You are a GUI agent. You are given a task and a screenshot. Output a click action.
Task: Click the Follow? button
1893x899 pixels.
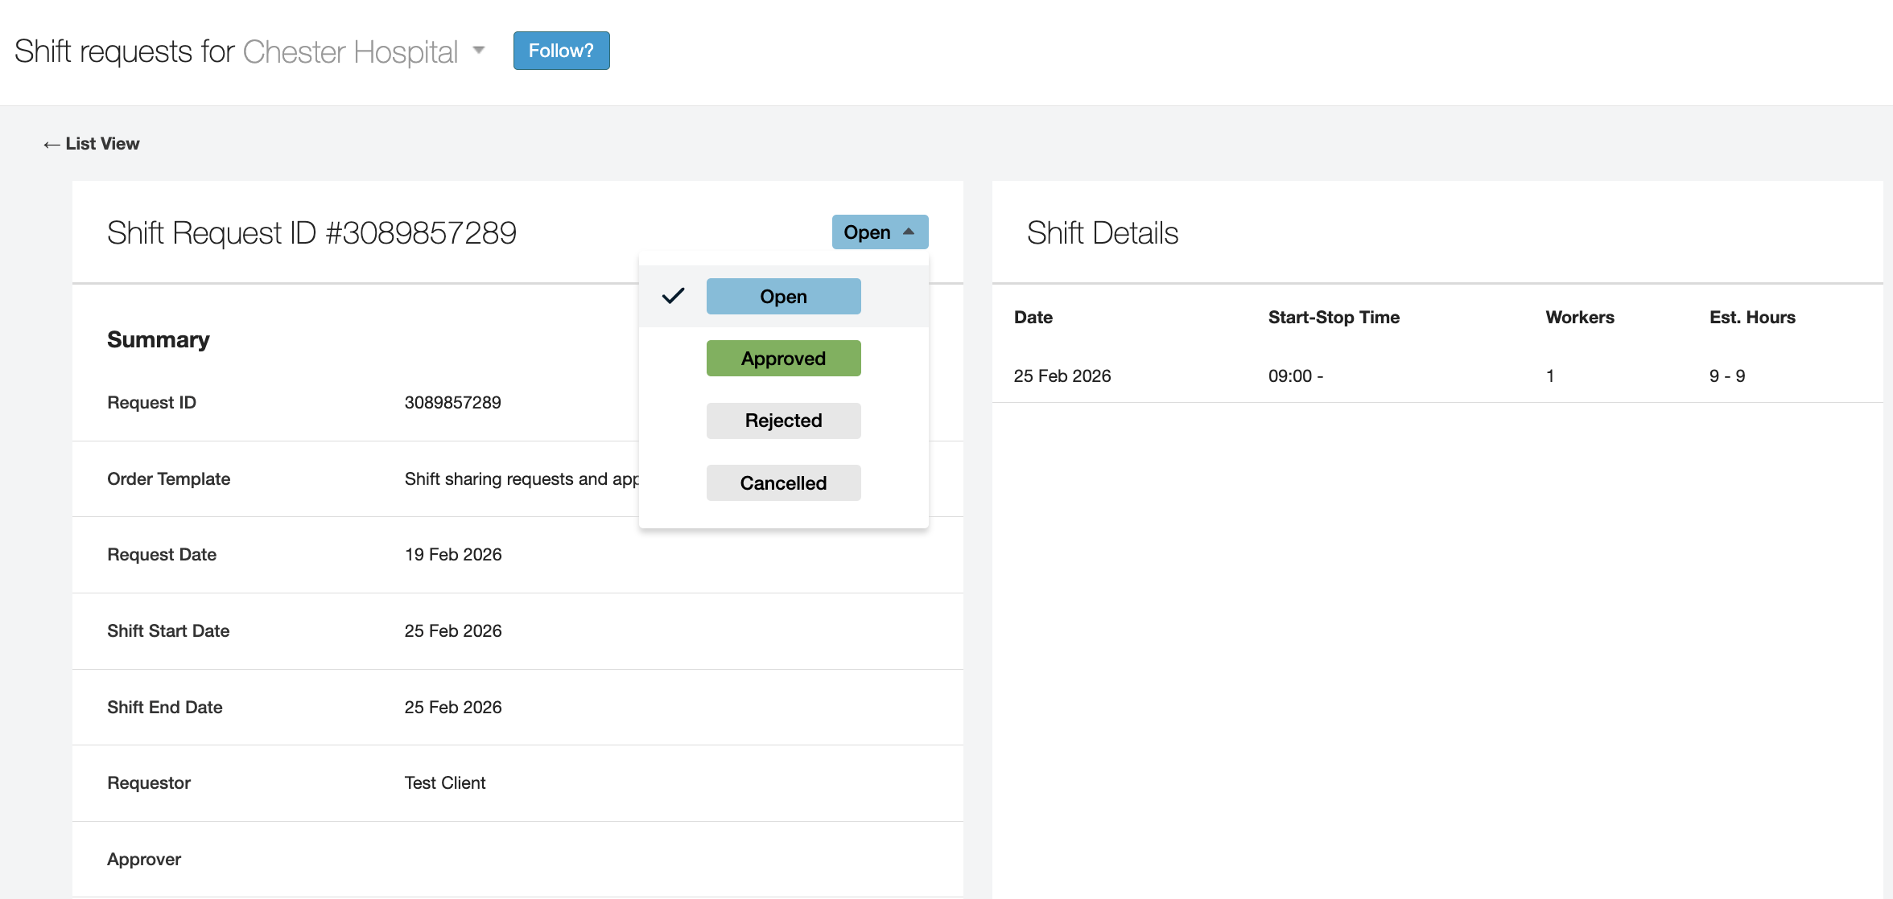(560, 50)
